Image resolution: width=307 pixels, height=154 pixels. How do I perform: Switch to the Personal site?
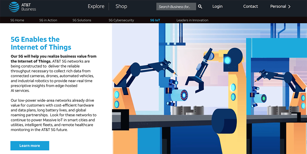pos(278,6)
